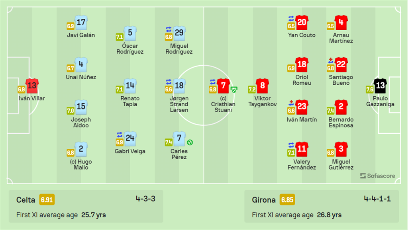The image size is (408, 230).
Task: Click Girona's 6.85 team rating badge
Action: [x=287, y=200]
